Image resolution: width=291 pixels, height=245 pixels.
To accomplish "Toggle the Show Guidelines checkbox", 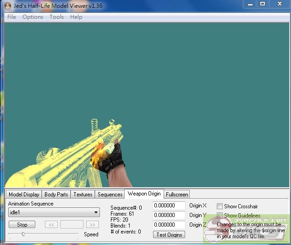I will (220, 215).
